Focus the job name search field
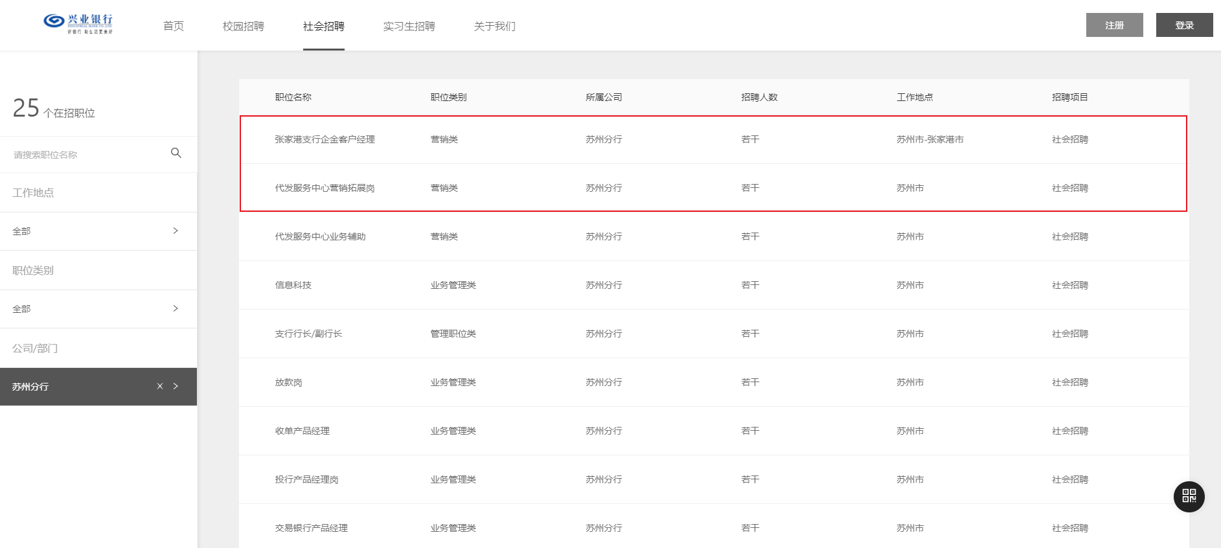 [x=87, y=155]
